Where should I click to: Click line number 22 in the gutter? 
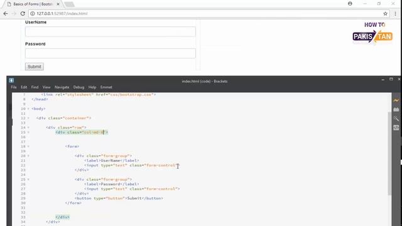click(x=23, y=165)
